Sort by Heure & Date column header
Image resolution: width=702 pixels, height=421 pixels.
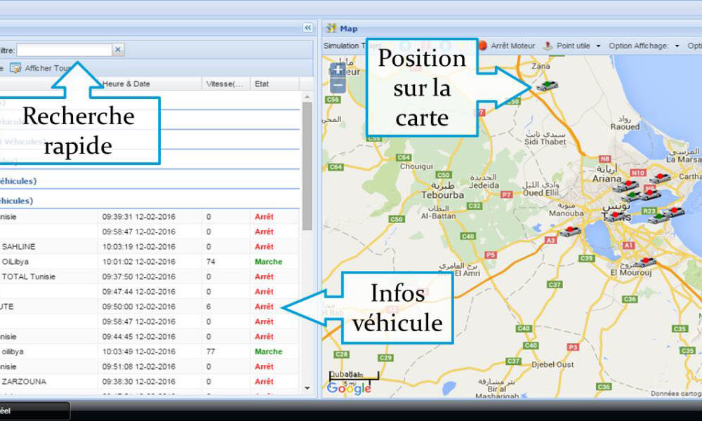coord(126,83)
